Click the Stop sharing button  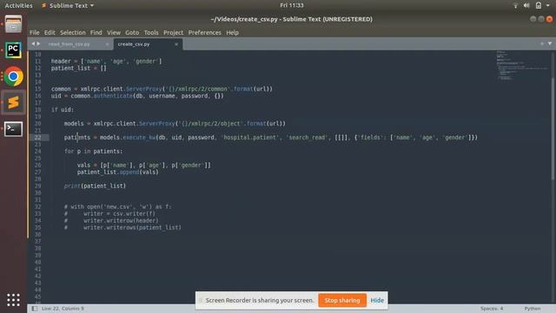[341, 300]
